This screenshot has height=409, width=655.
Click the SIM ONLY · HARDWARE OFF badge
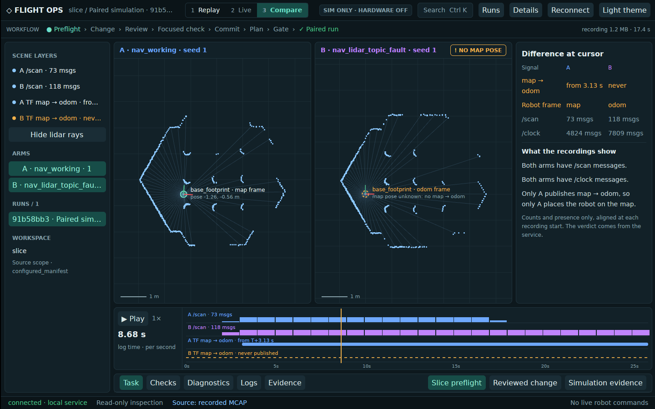coord(366,10)
